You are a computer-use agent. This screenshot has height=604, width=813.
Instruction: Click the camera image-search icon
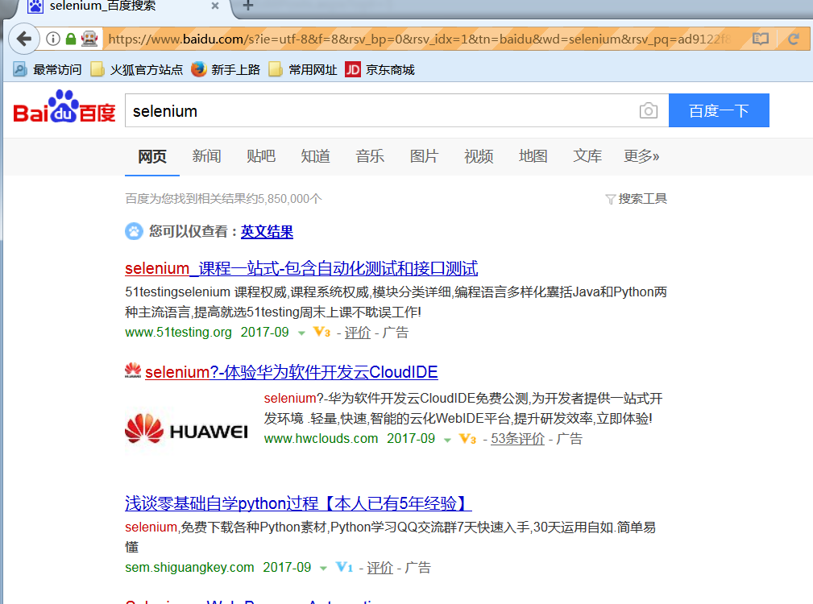[648, 110]
